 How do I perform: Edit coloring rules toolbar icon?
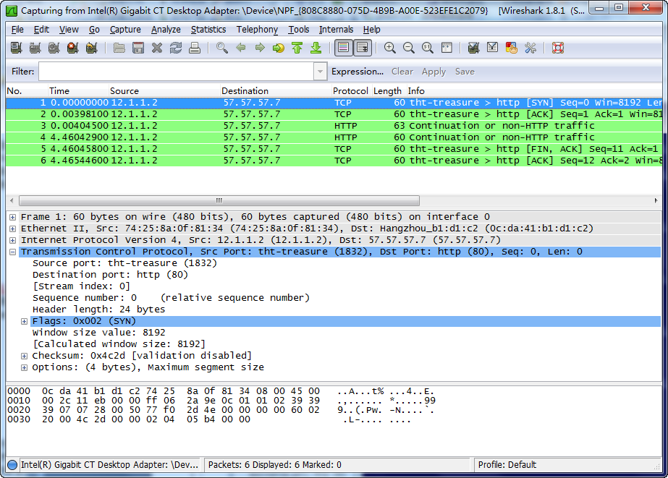click(511, 48)
